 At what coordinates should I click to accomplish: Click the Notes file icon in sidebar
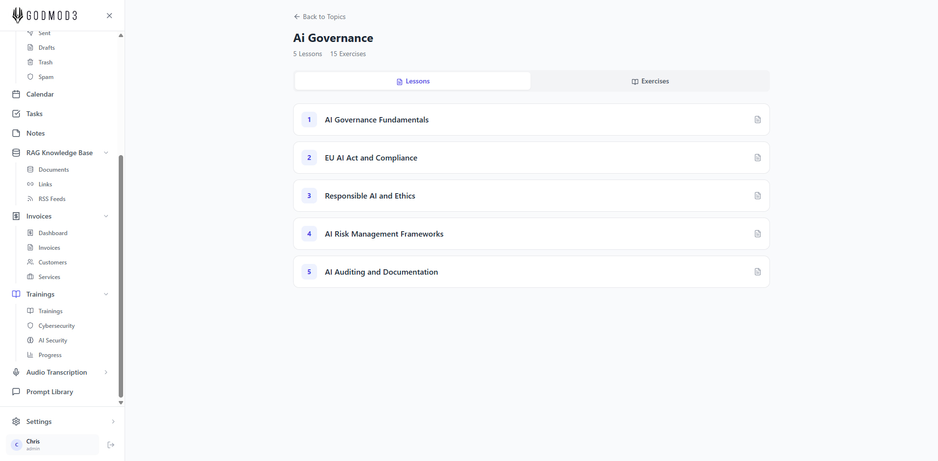click(16, 133)
